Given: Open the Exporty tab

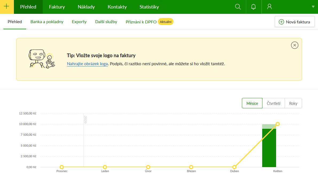Looking at the screenshot, I should [79, 22].
